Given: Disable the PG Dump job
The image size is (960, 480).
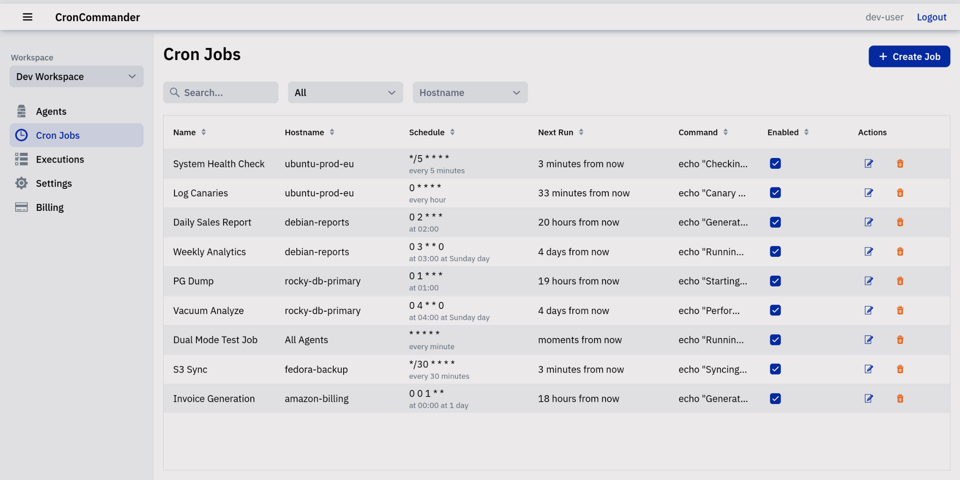Looking at the screenshot, I should [775, 281].
